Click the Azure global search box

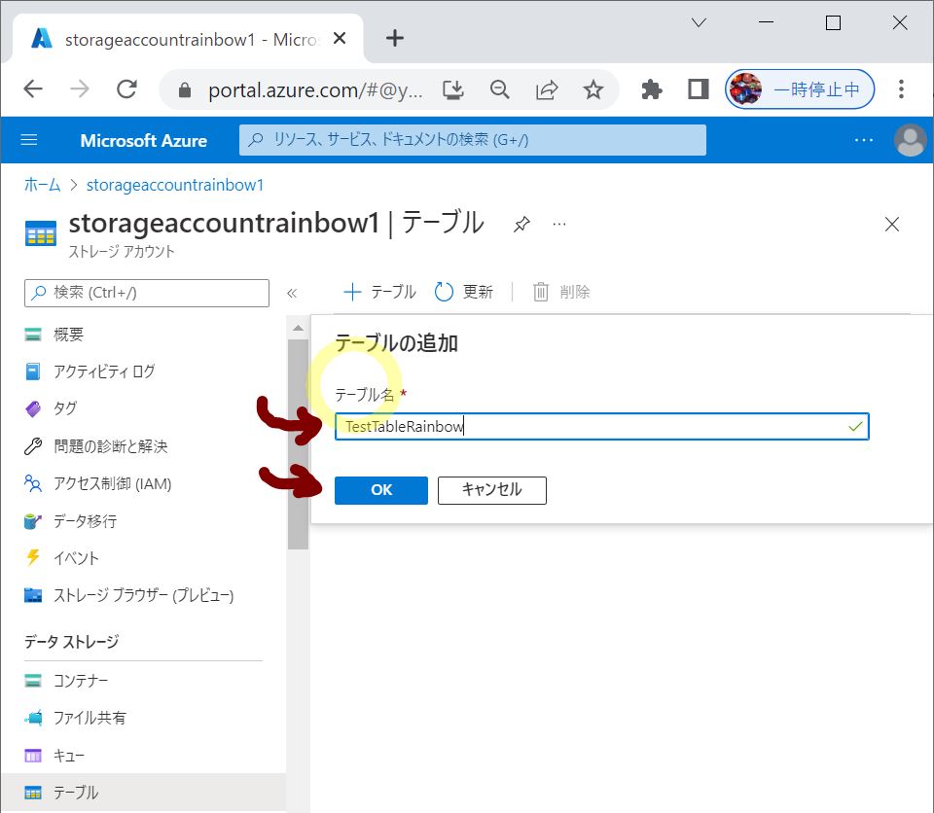coord(473,140)
